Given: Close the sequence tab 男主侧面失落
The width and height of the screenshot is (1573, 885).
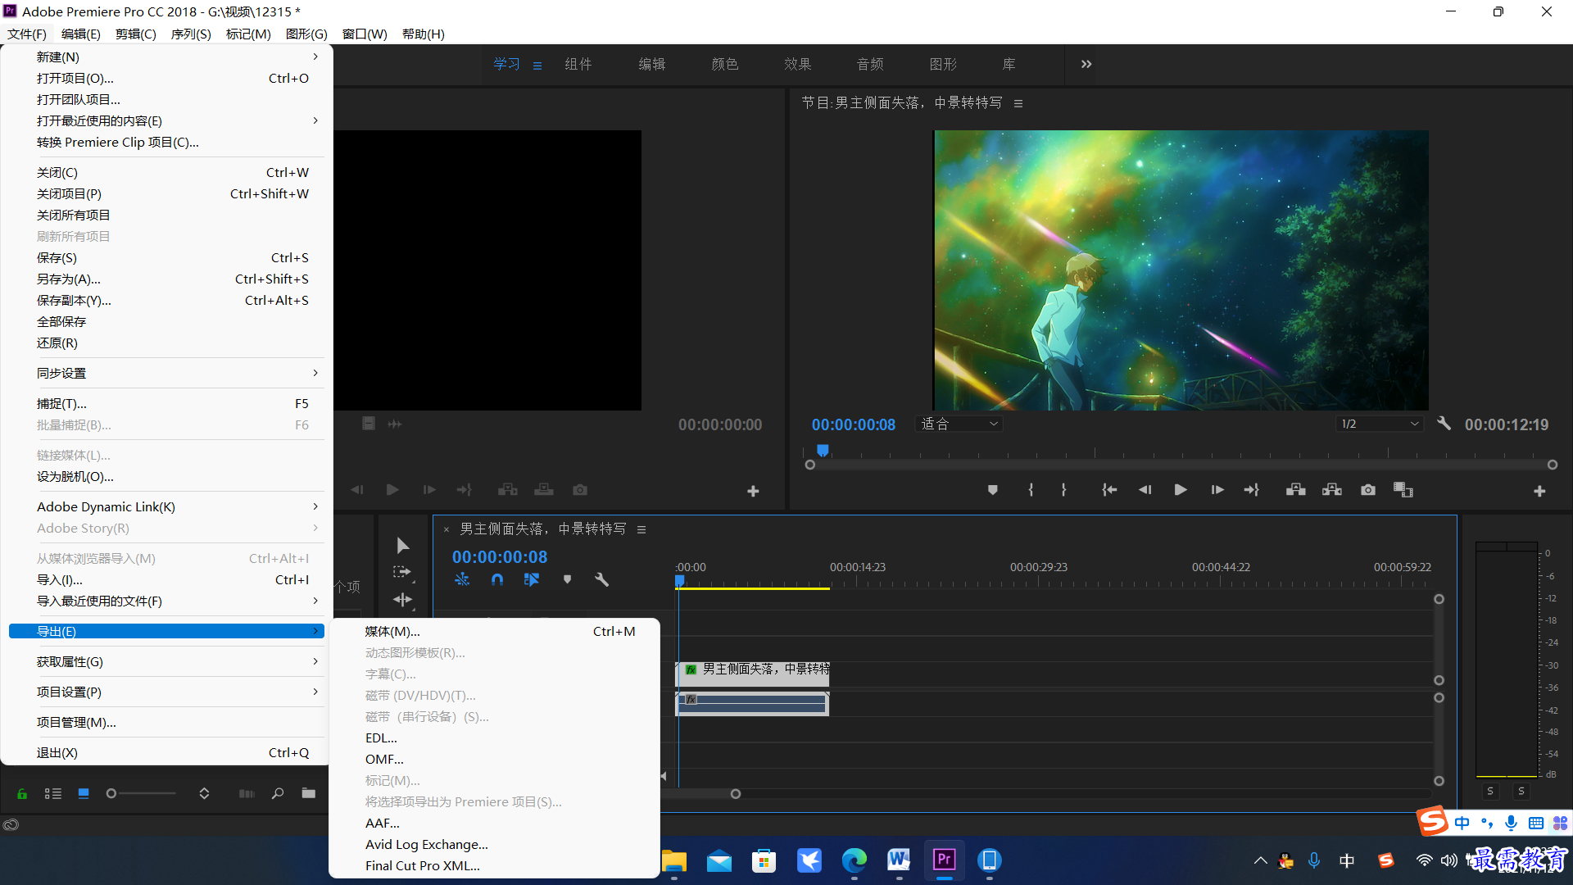Looking at the screenshot, I should (x=447, y=529).
